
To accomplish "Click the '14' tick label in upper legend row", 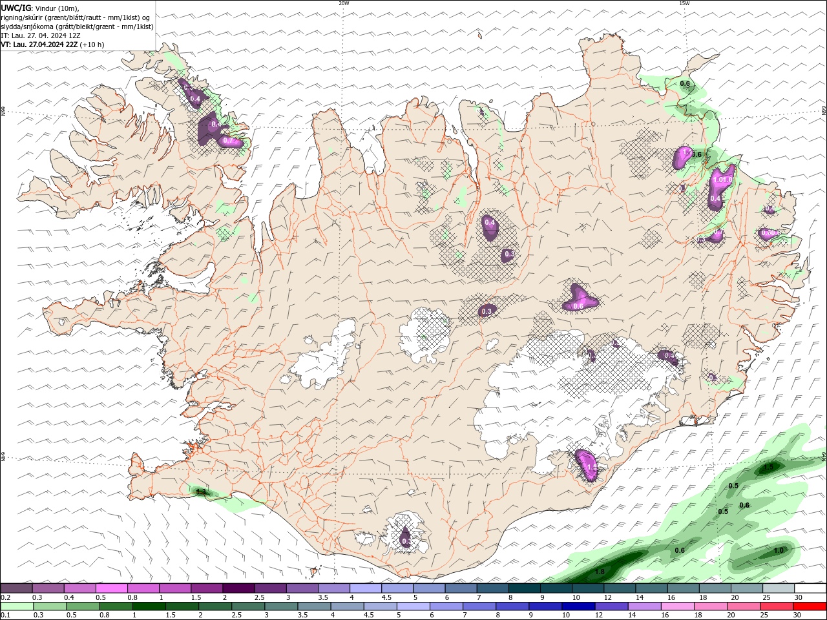I will tap(640, 597).
